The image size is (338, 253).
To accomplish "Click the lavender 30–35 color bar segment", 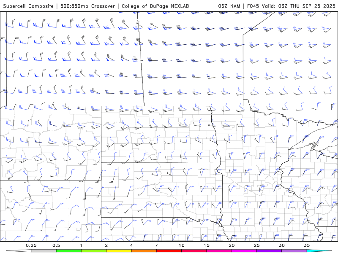I will click(x=294, y=251).
